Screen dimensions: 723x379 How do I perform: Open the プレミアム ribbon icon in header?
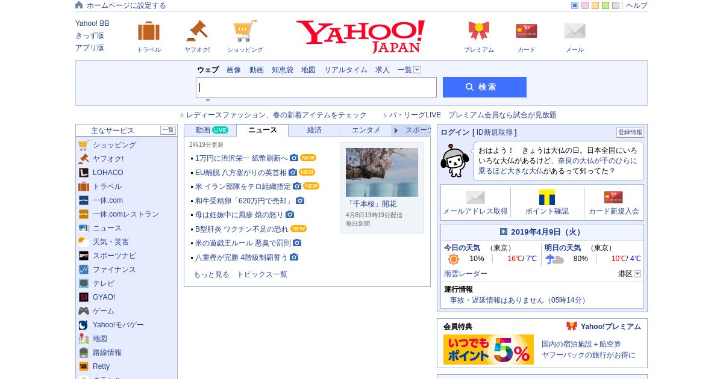[479, 31]
